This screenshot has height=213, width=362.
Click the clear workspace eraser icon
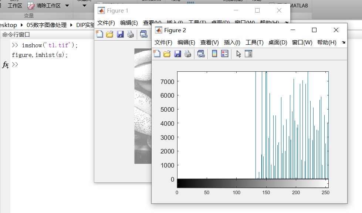pyautogui.click(x=31, y=6)
